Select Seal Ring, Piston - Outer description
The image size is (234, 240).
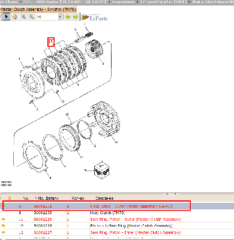(136, 220)
